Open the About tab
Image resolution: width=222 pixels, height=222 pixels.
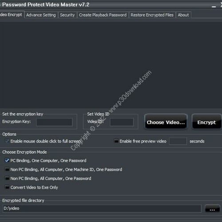(183, 15)
